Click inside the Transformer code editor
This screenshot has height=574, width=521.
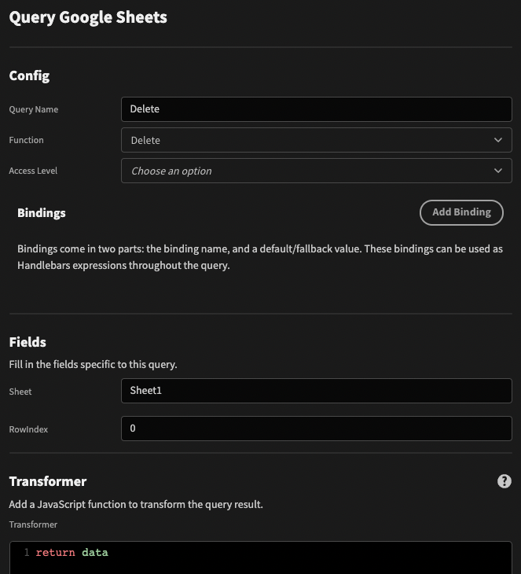click(x=261, y=557)
